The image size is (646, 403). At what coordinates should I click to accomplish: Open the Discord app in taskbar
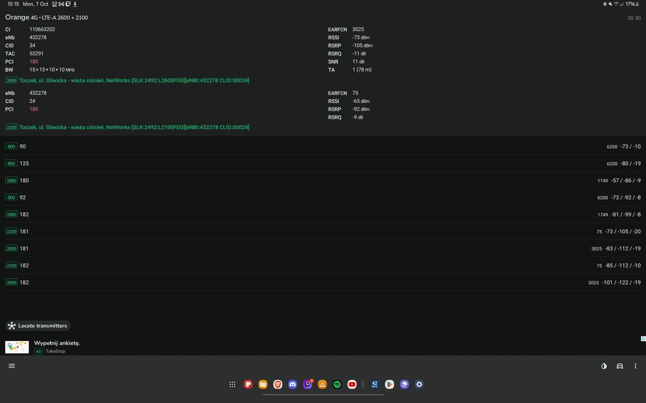point(292,384)
